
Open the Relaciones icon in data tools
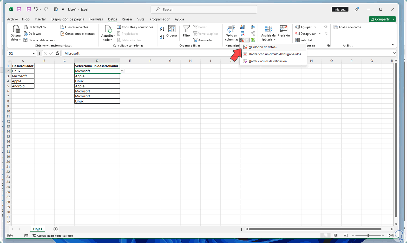coord(253,33)
